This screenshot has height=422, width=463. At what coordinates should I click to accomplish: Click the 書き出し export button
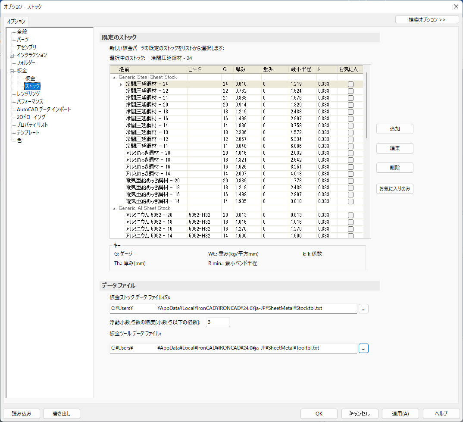click(x=61, y=413)
